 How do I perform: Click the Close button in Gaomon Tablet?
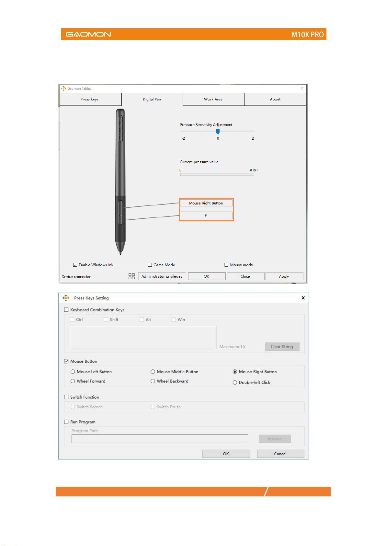point(245,276)
